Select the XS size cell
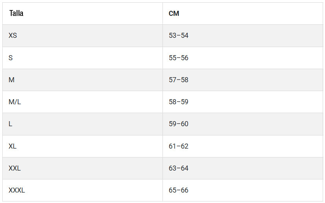Screen dimensions: 325x203 pos(13,36)
